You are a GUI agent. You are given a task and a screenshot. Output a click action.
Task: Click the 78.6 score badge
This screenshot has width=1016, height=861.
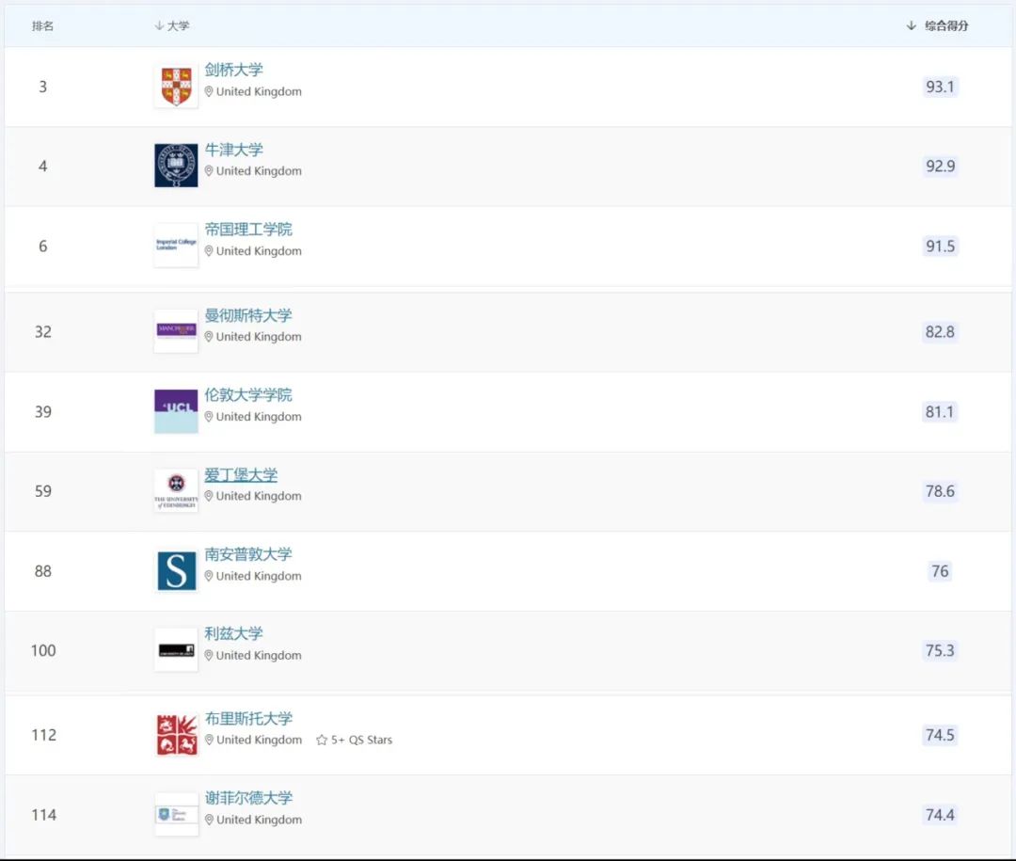pyautogui.click(x=940, y=491)
